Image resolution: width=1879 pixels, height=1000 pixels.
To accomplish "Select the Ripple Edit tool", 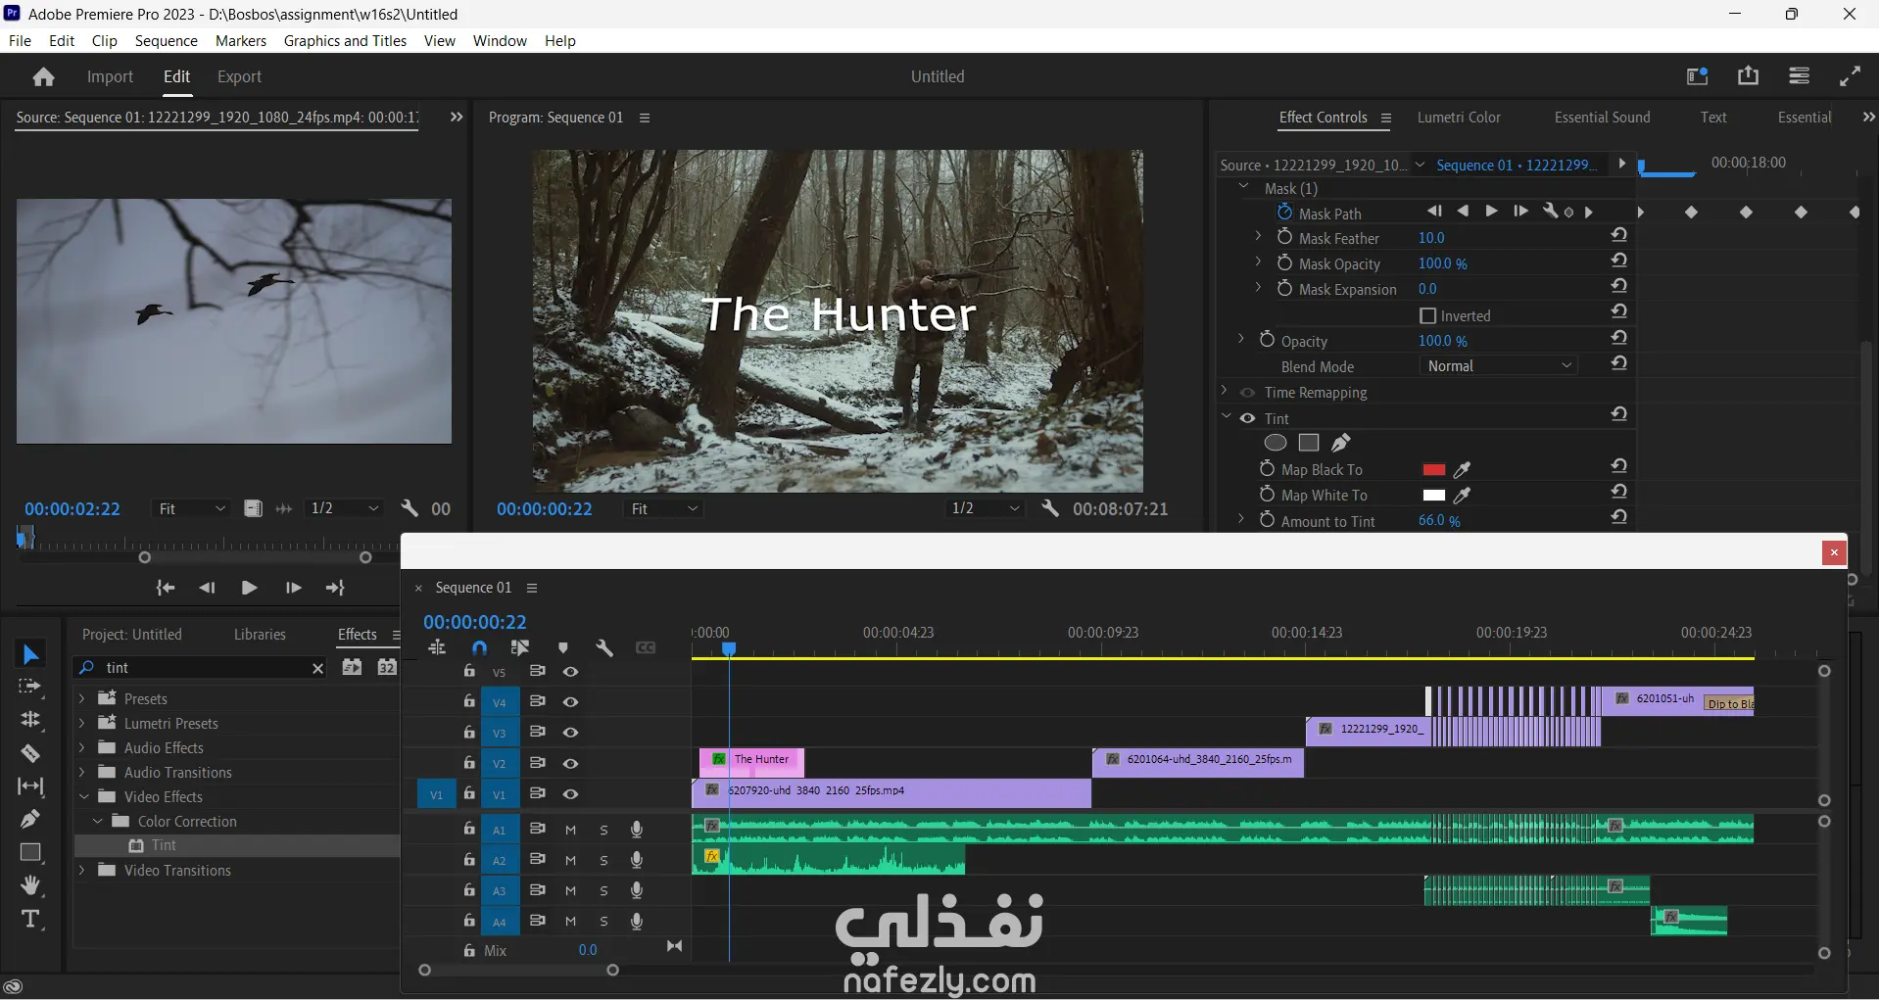I will (x=30, y=720).
